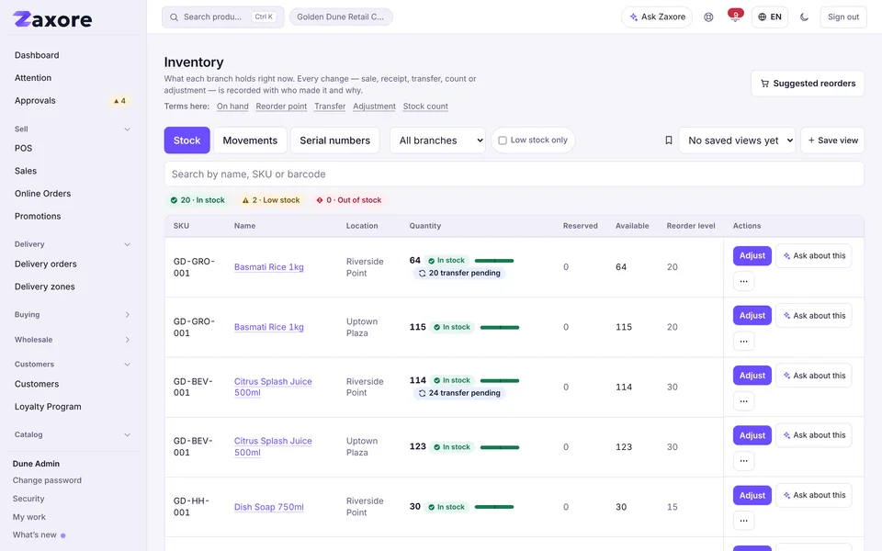Filter by the 2 Low stock chip
This screenshot has width=882, height=551.
[x=270, y=200]
